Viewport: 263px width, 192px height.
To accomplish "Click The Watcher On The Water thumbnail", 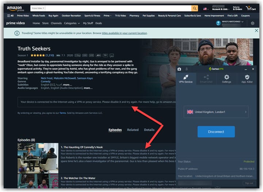I will tap(38, 181).
